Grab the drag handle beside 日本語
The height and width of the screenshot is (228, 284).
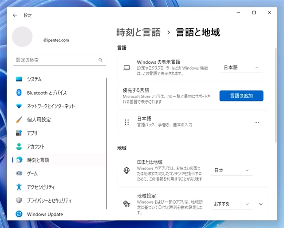coord(127,122)
